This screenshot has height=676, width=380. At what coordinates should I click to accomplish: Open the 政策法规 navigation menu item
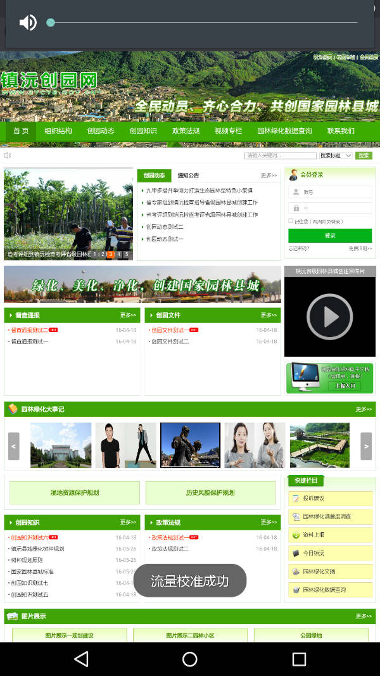point(186,131)
